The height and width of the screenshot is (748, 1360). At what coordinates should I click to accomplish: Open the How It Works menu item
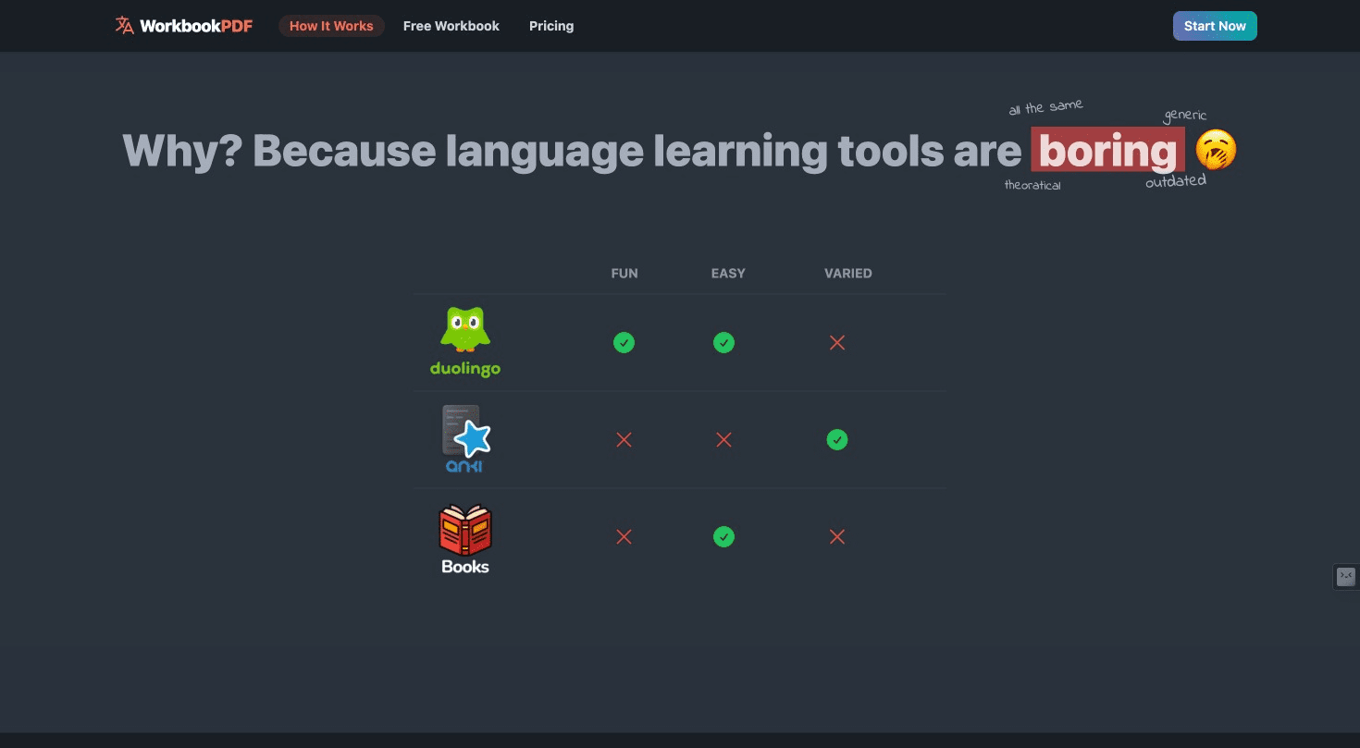(x=331, y=26)
